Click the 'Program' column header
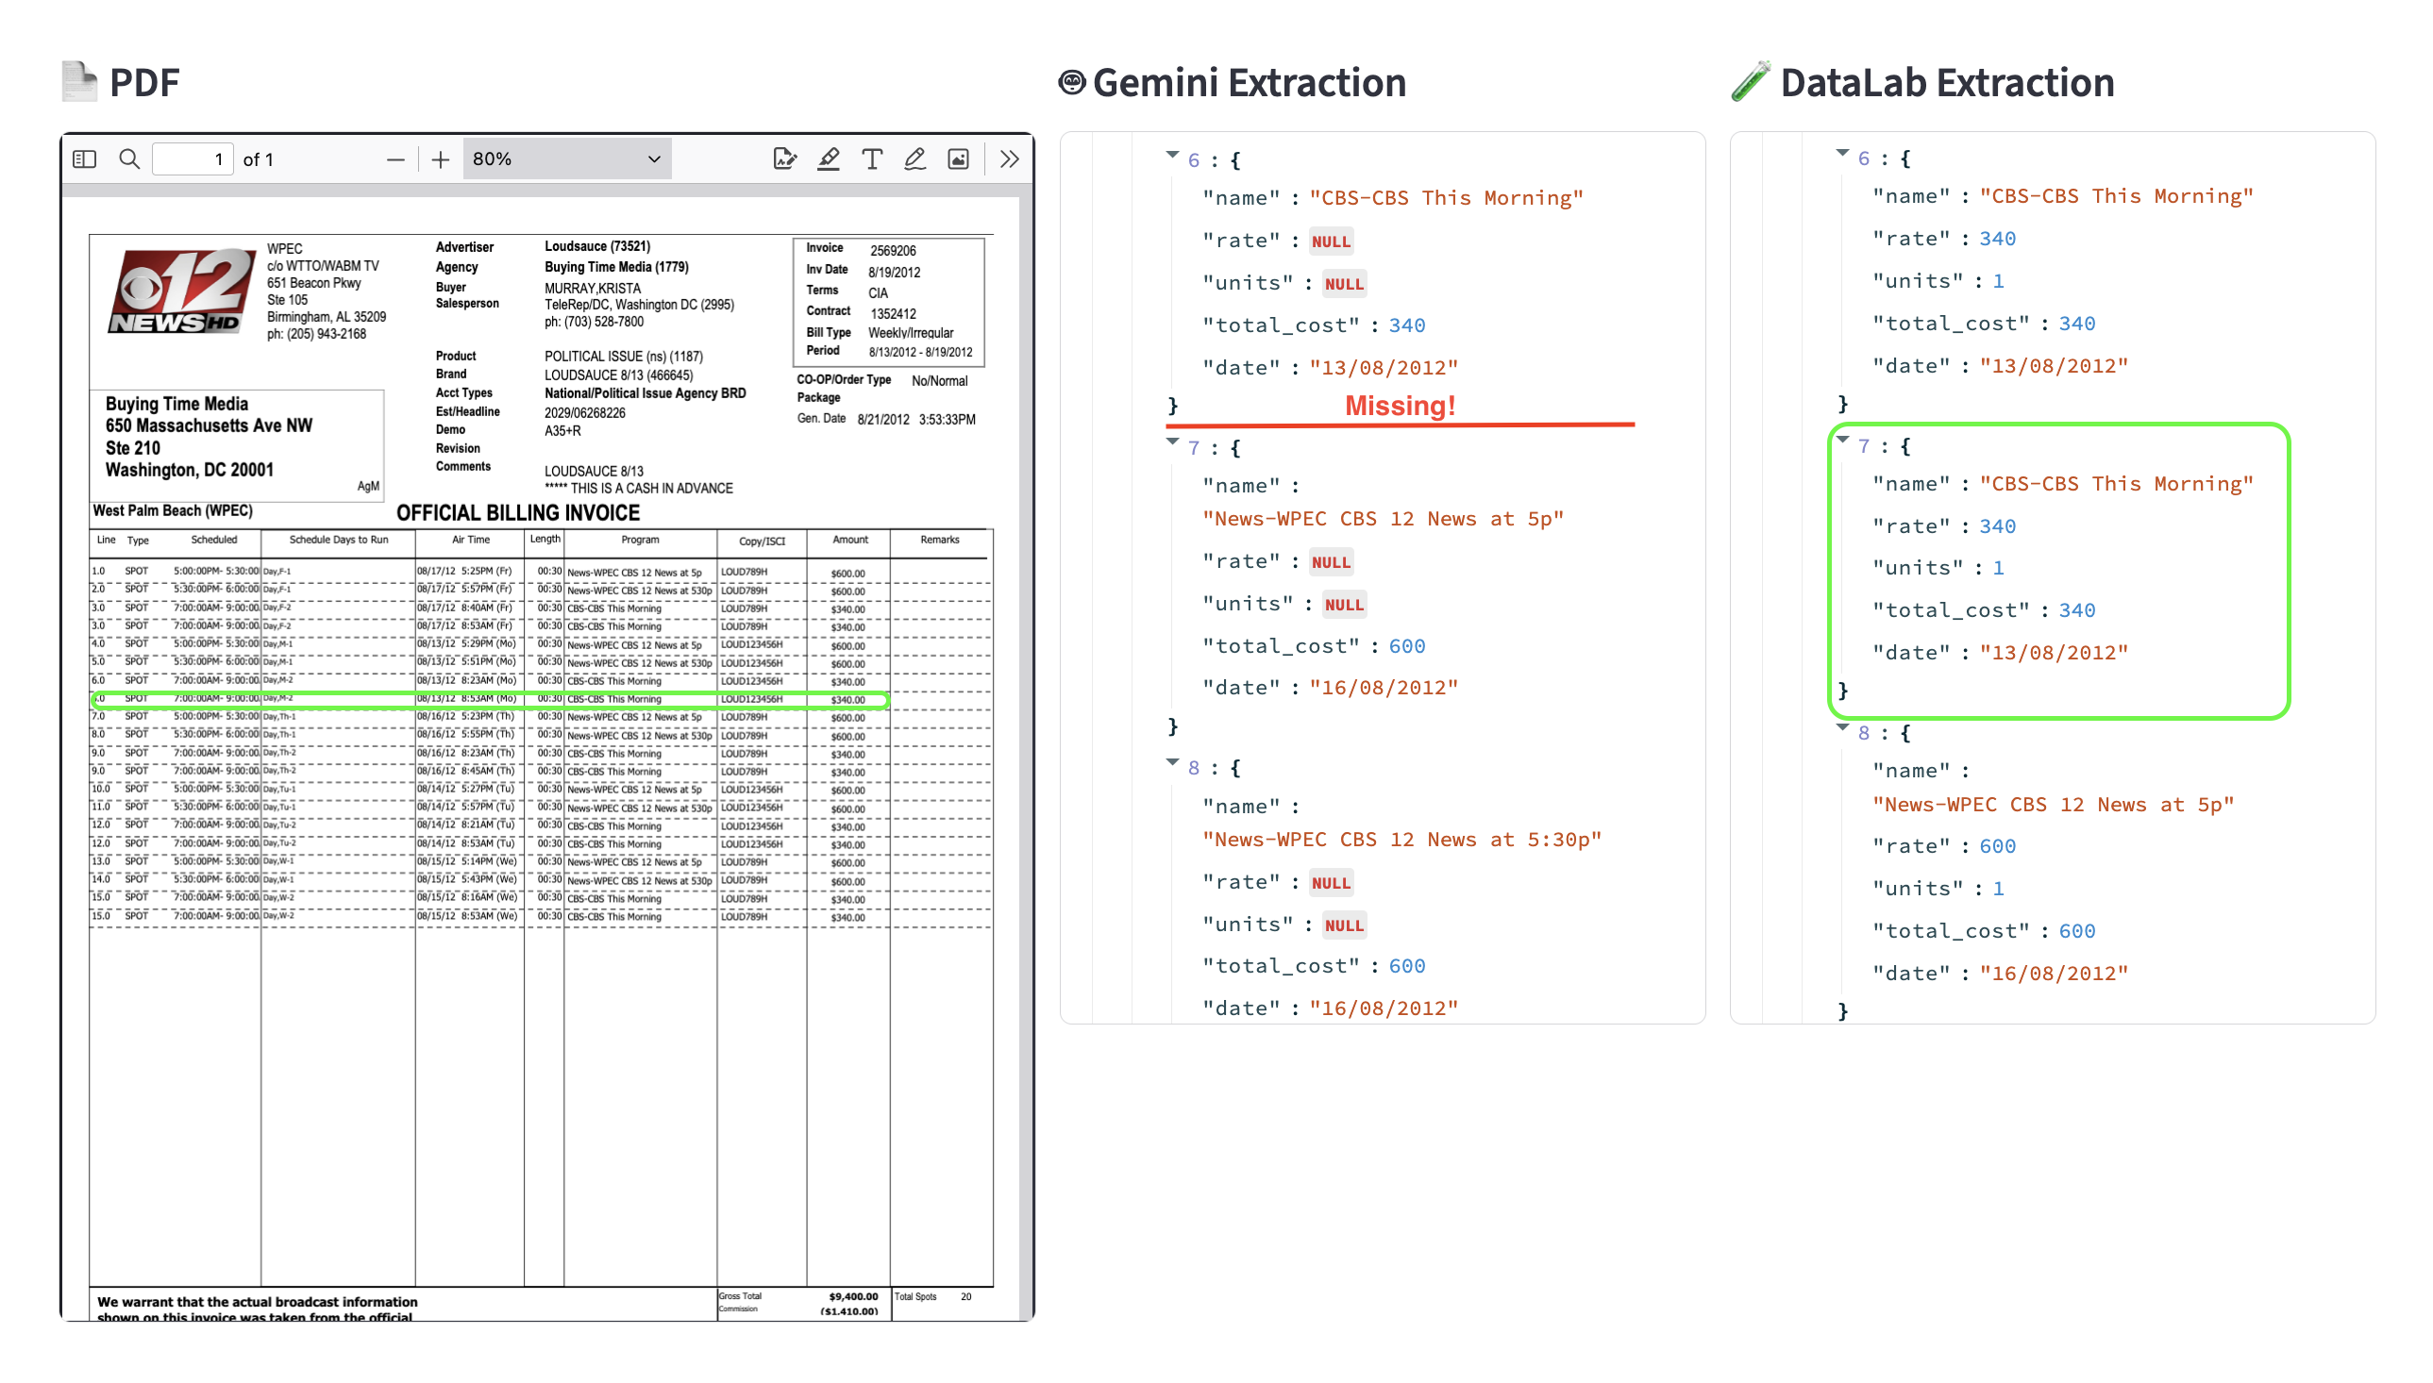The width and height of the screenshot is (2433, 1383). point(639,540)
